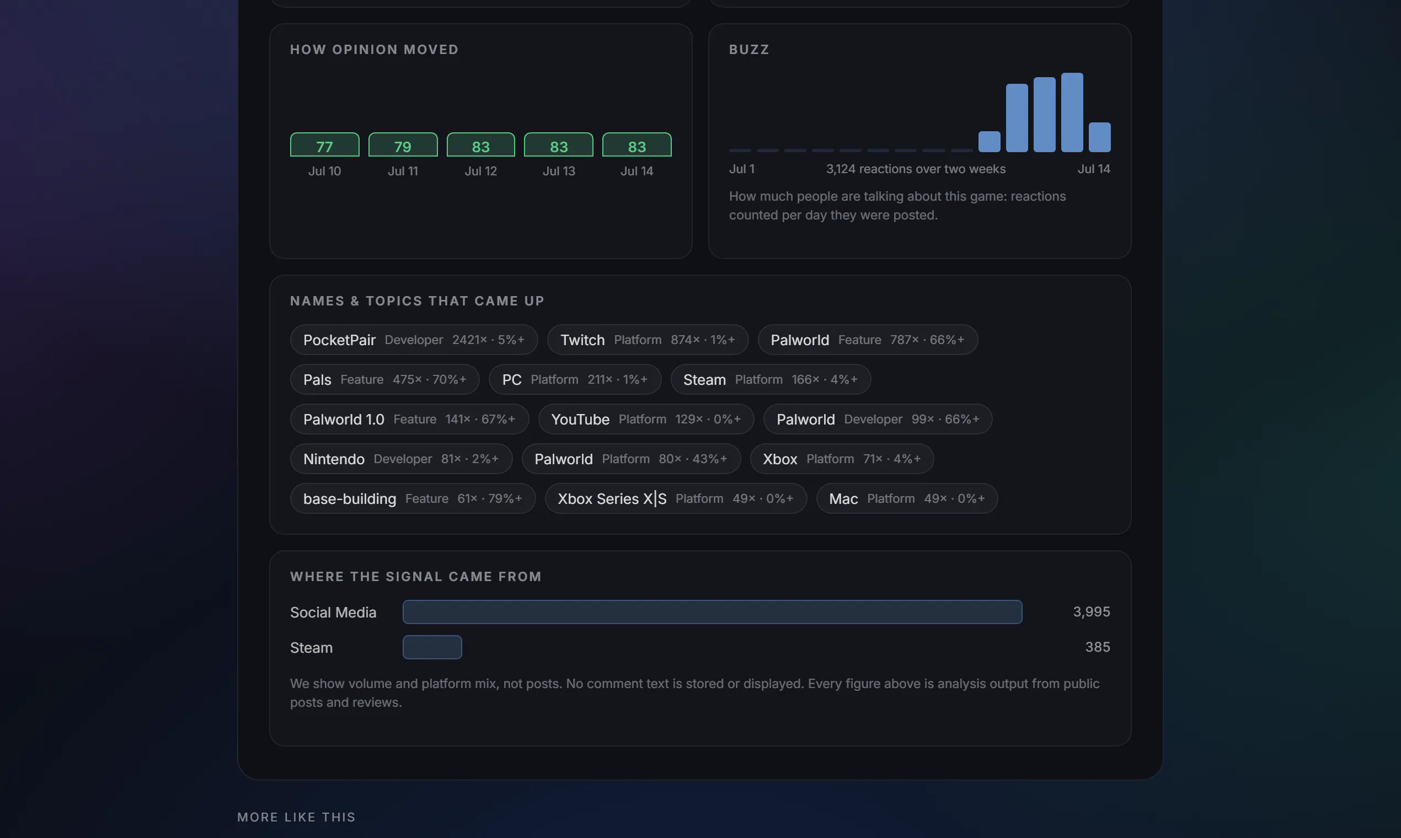Select the base-building Feature chip
The height and width of the screenshot is (838, 1401).
click(413, 498)
